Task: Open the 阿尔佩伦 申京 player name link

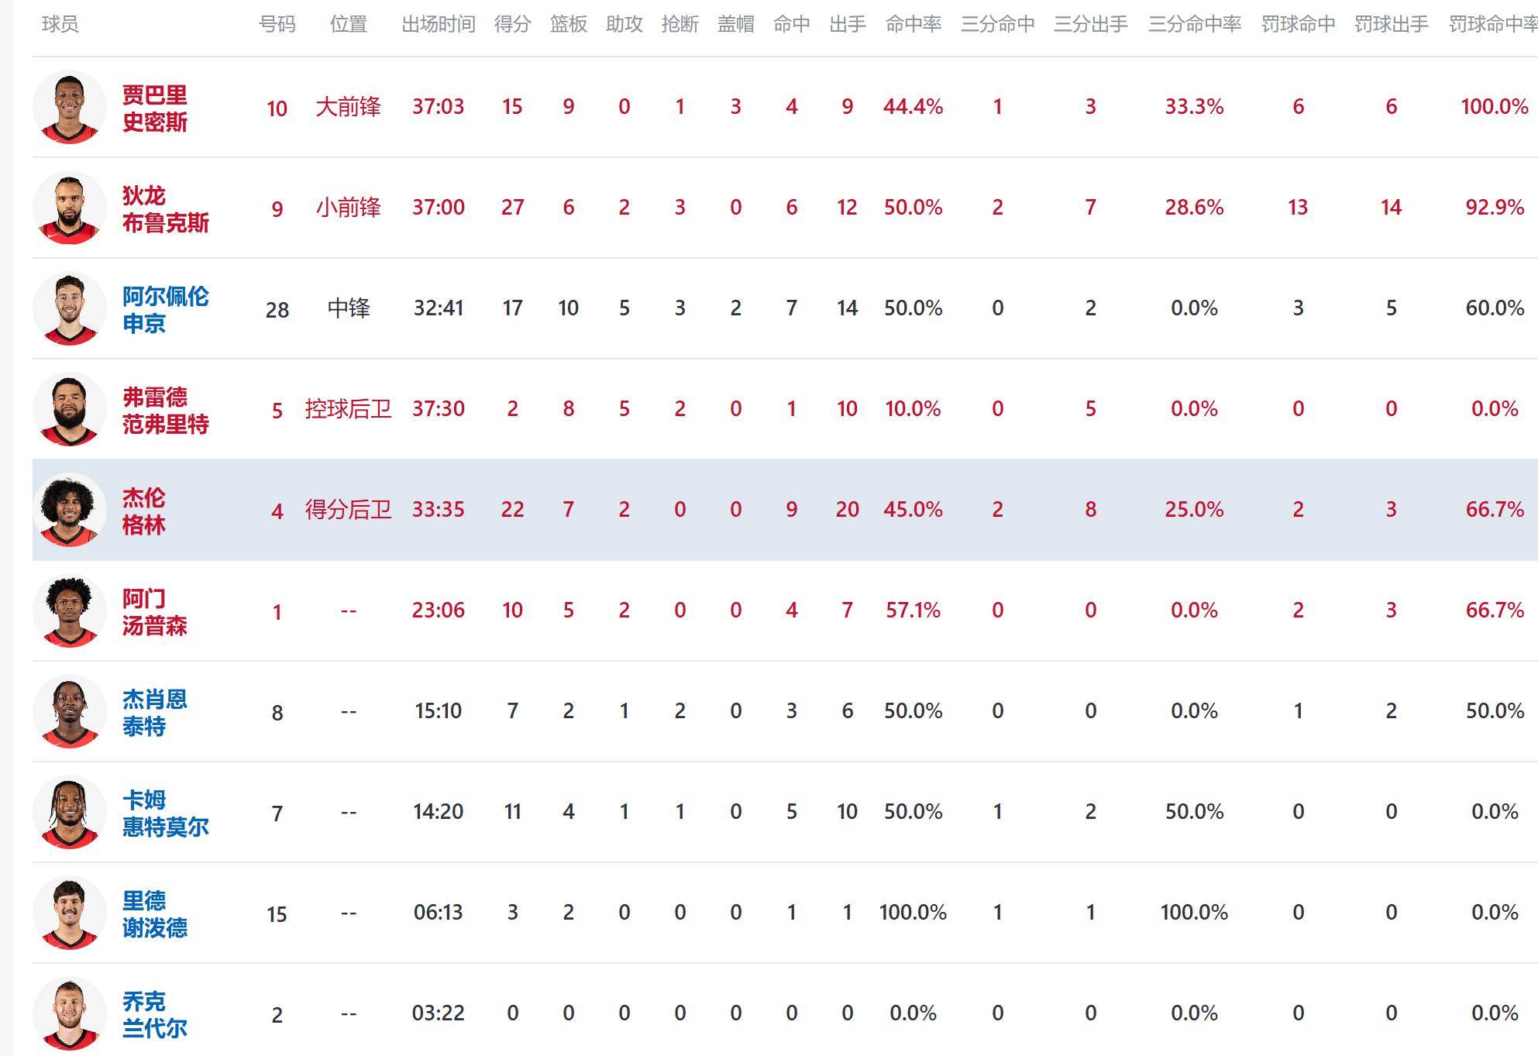Action: tap(165, 309)
